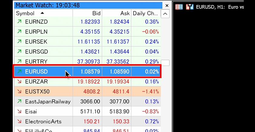Sort by the Daily Change column header
The image size is (255, 132).
tap(146, 13)
